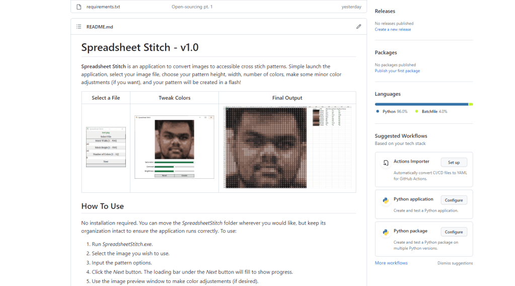
Task: Dismiss the suggested workflows
Action: 455,263
